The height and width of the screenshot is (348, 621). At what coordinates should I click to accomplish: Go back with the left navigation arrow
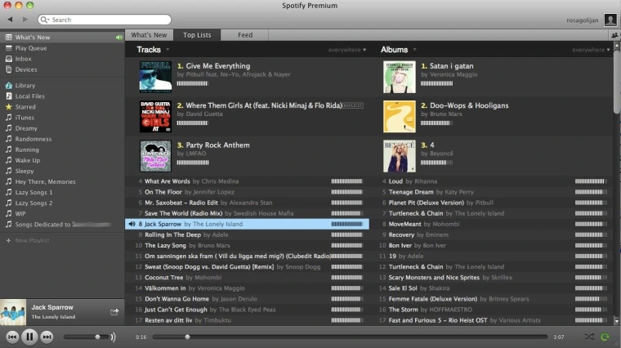click(x=10, y=20)
